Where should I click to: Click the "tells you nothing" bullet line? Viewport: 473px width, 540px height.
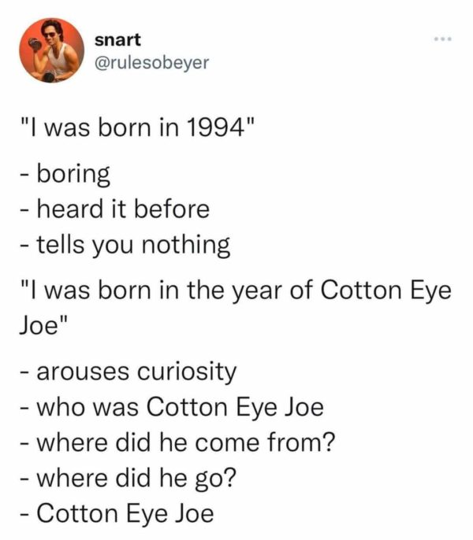pyautogui.click(x=124, y=246)
